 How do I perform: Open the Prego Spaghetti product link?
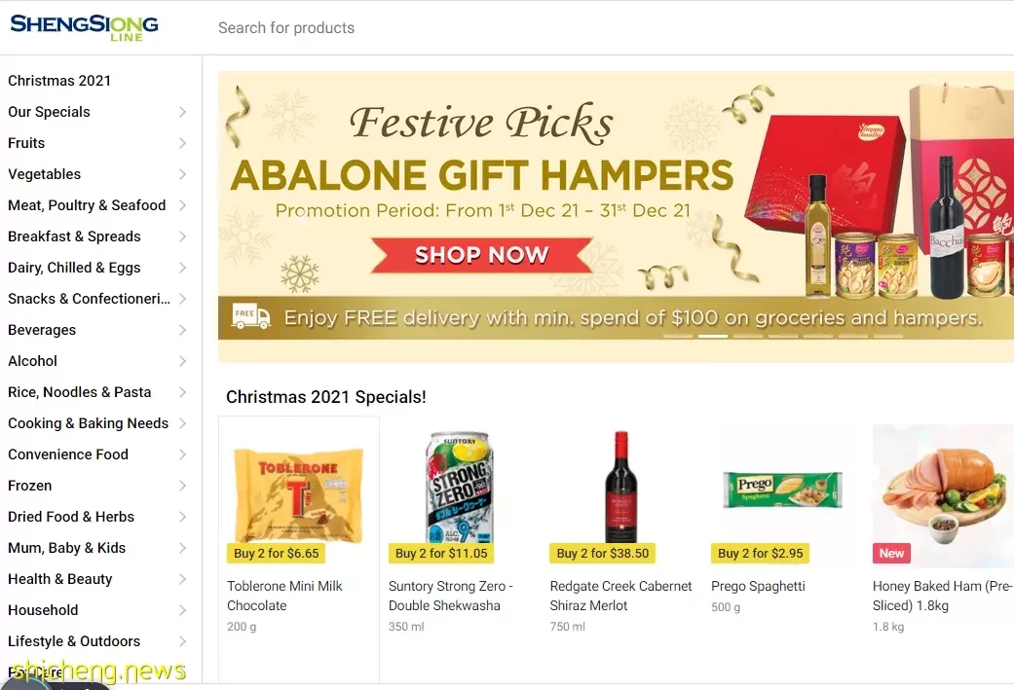tap(758, 586)
